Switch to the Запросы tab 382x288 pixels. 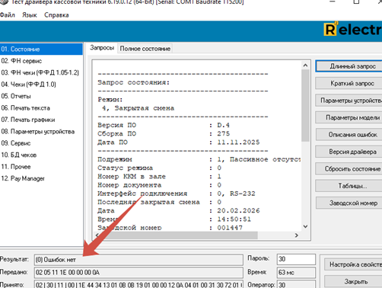[x=102, y=48]
